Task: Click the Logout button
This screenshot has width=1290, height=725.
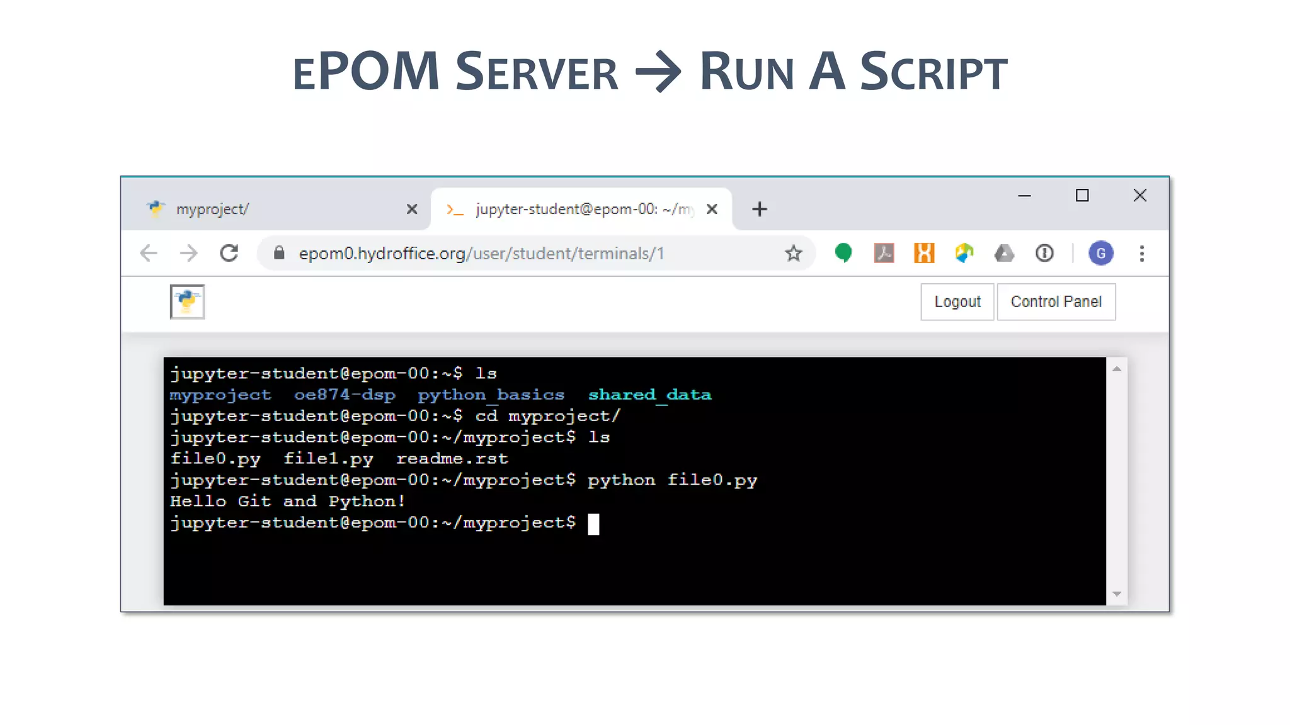Action: (x=957, y=302)
